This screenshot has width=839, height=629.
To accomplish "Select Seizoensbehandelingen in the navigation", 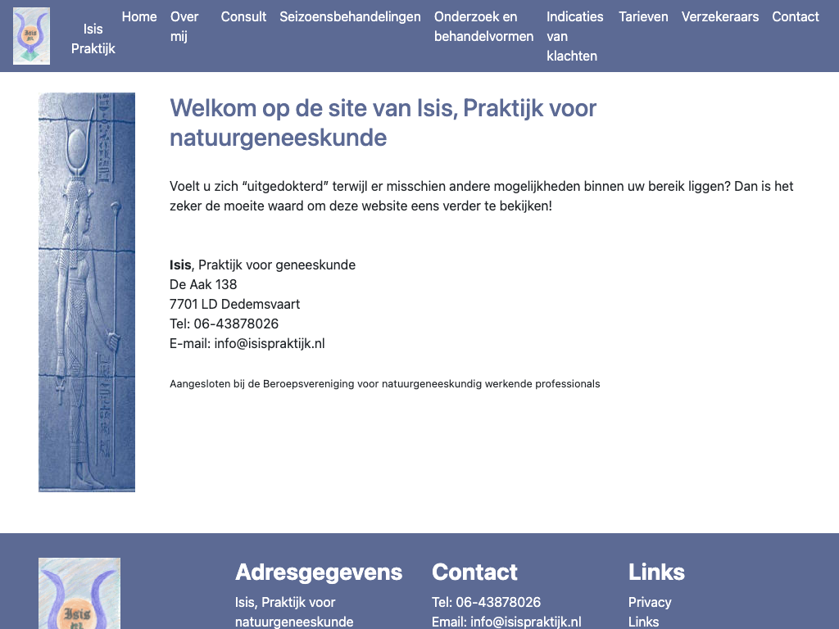I will coord(350,16).
